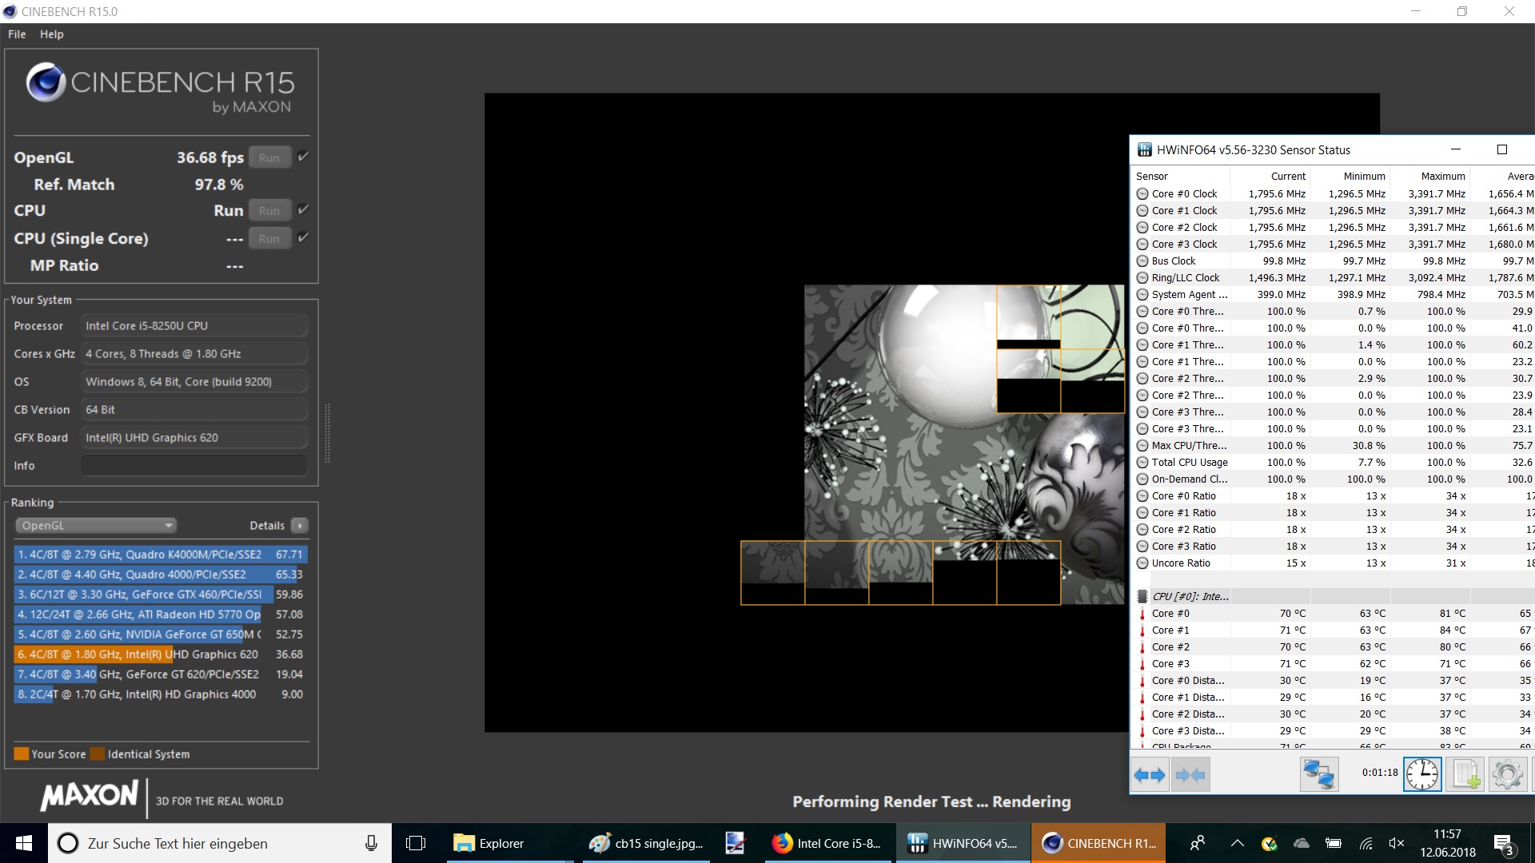This screenshot has height=863, width=1535.
Task: Click the Processor field Intel Core i5-8250U
Action: click(194, 325)
